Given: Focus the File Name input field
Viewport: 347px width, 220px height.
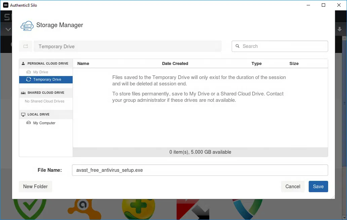Looking at the screenshot, I should click(200, 170).
